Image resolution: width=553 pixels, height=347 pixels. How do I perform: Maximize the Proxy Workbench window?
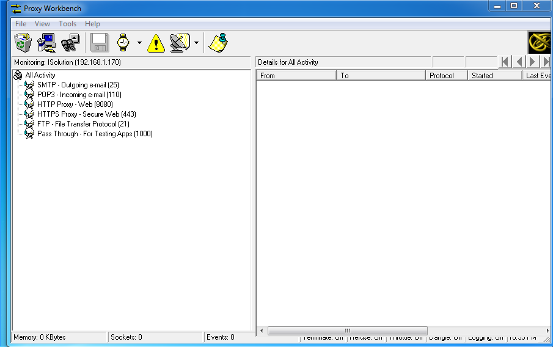click(x=514, y=5)
